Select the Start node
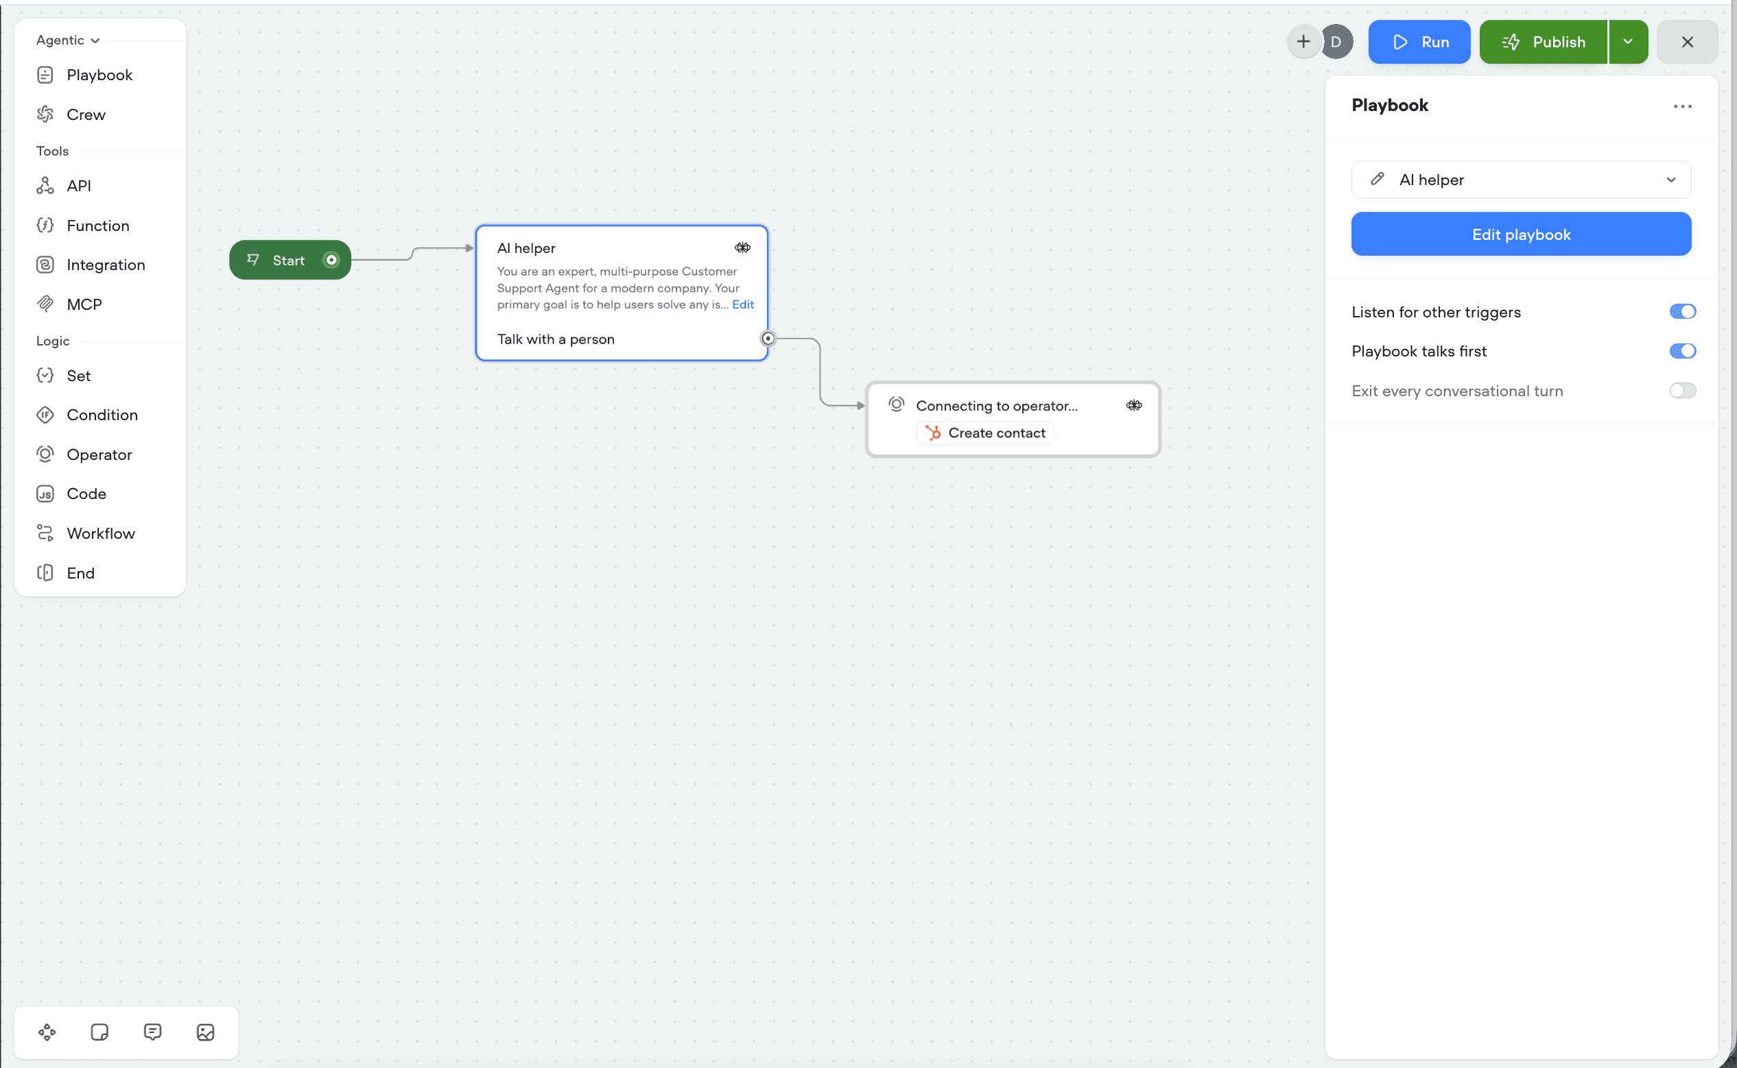Image resolution: width=1737 pixels, height=1068 pixels. tap(289, 260)
